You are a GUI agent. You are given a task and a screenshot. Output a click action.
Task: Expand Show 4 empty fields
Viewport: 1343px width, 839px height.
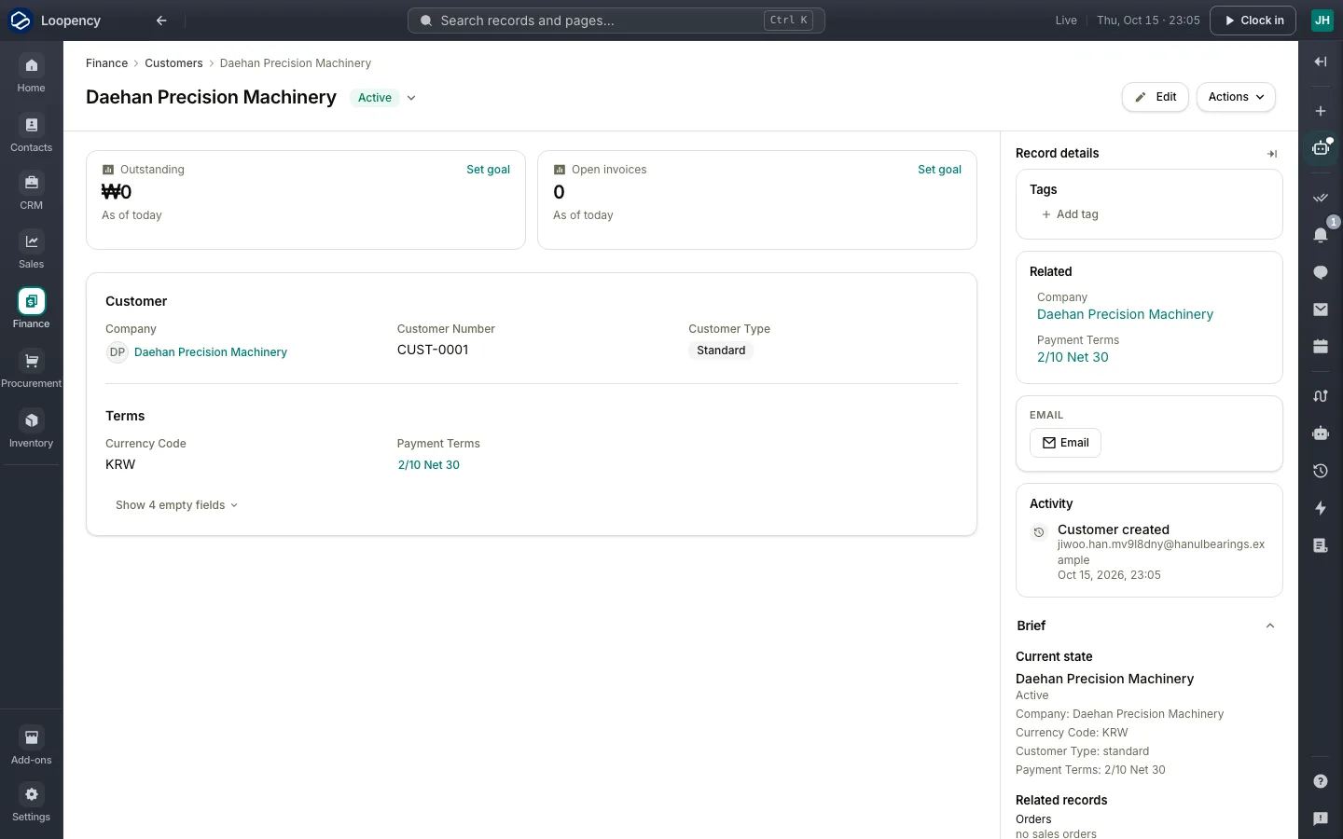point(176,505)
